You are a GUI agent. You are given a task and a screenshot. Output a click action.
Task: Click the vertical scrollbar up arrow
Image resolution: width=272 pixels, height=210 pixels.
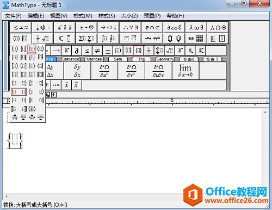click(265, 112)
